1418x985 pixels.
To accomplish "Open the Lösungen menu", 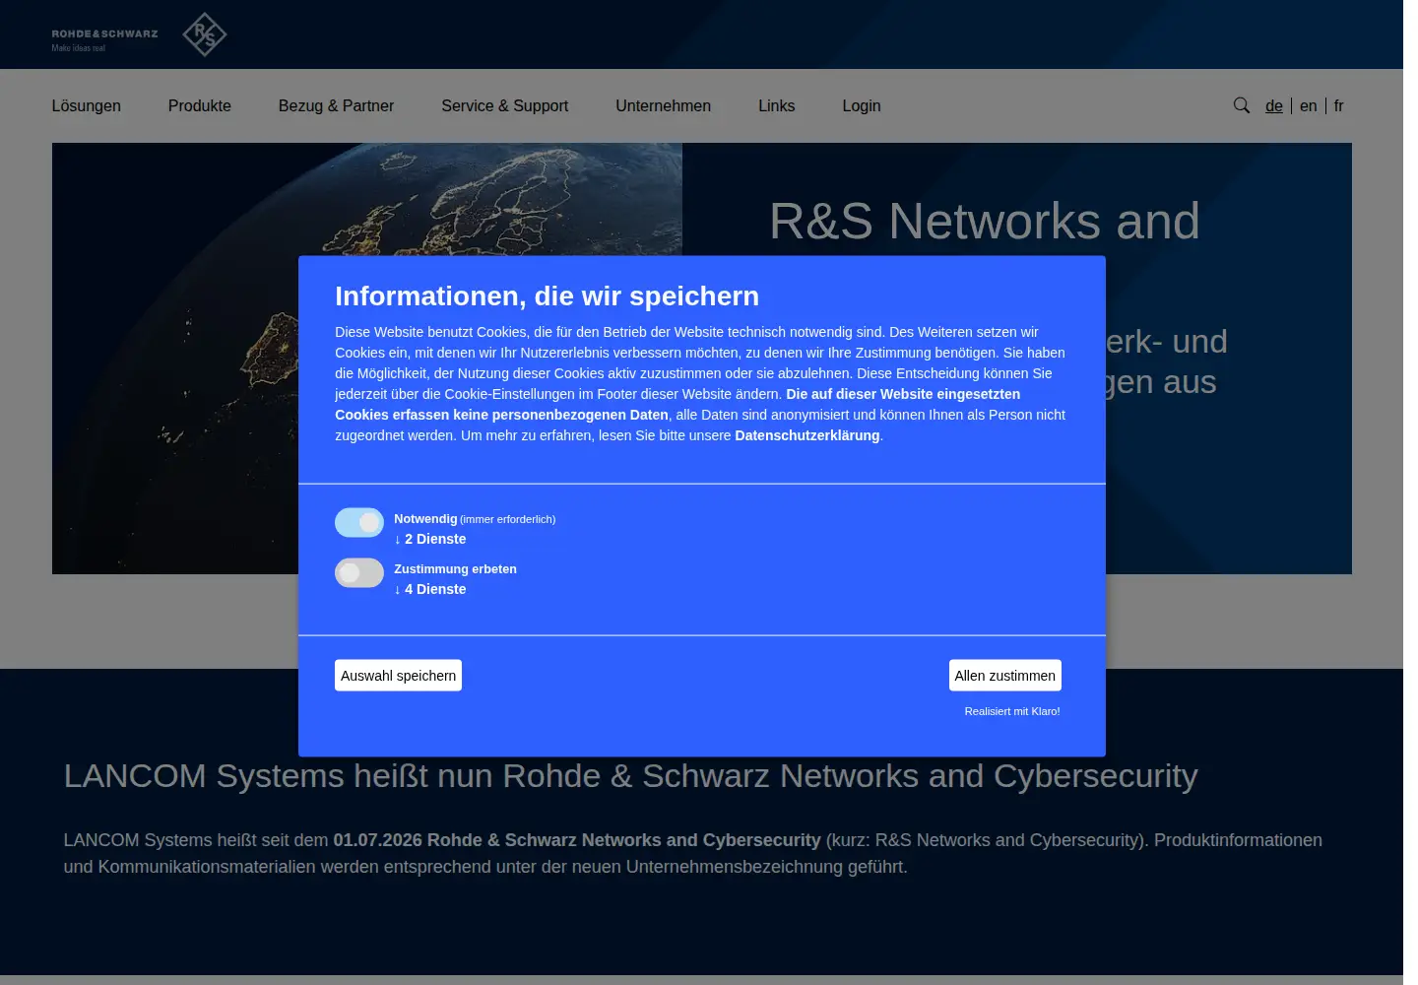I will point(87,105).
